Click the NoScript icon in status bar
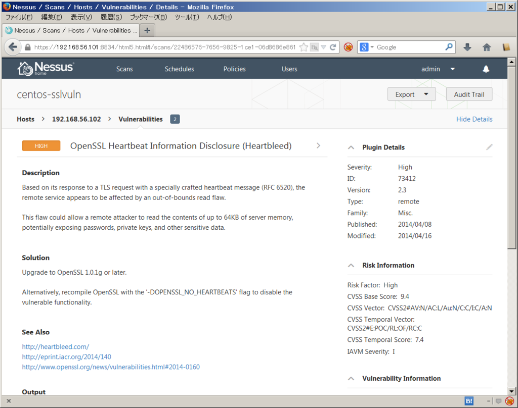518x408 pixels. point(509,401)
